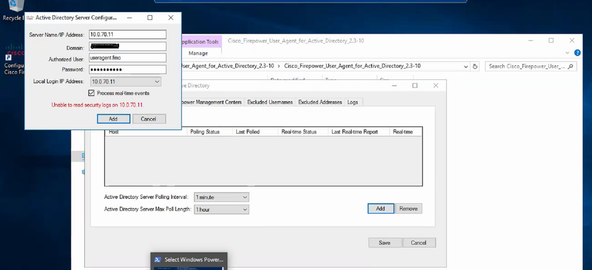
Task: Click the Password field
Action: pyautogui.click(x=127, y=70)
